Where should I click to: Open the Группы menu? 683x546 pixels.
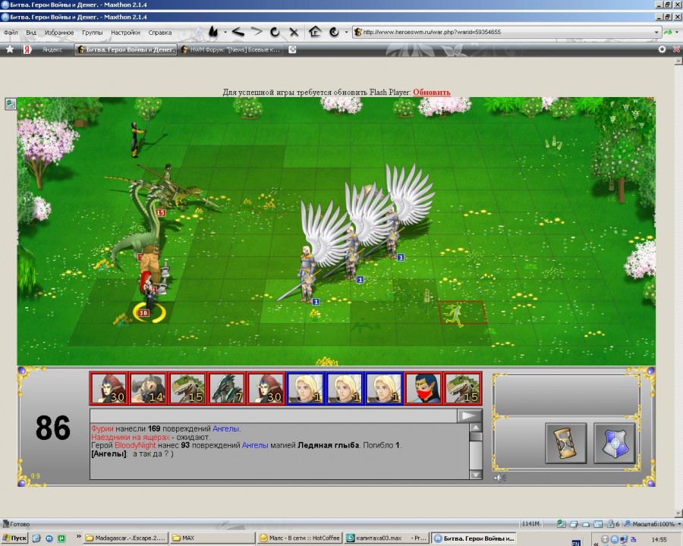(93, 33)
